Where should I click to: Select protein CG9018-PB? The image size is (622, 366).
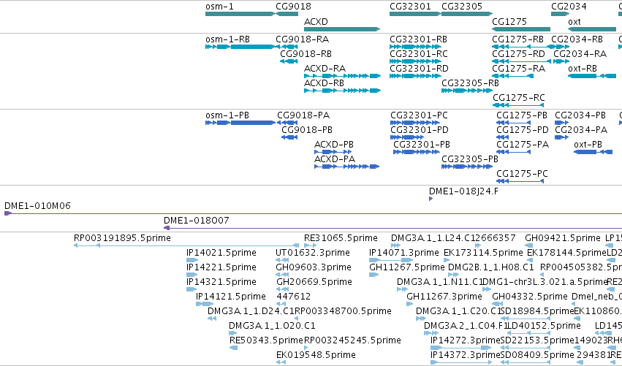pos(289,137)
